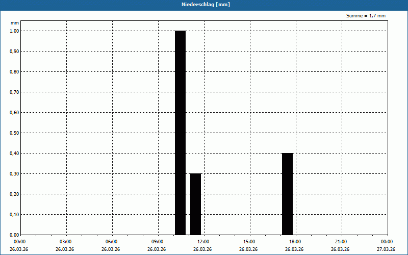This screenshot has height=255, width=408.
Task: Click the 0,60 y-axis value
Action: (x=14, y=112)
